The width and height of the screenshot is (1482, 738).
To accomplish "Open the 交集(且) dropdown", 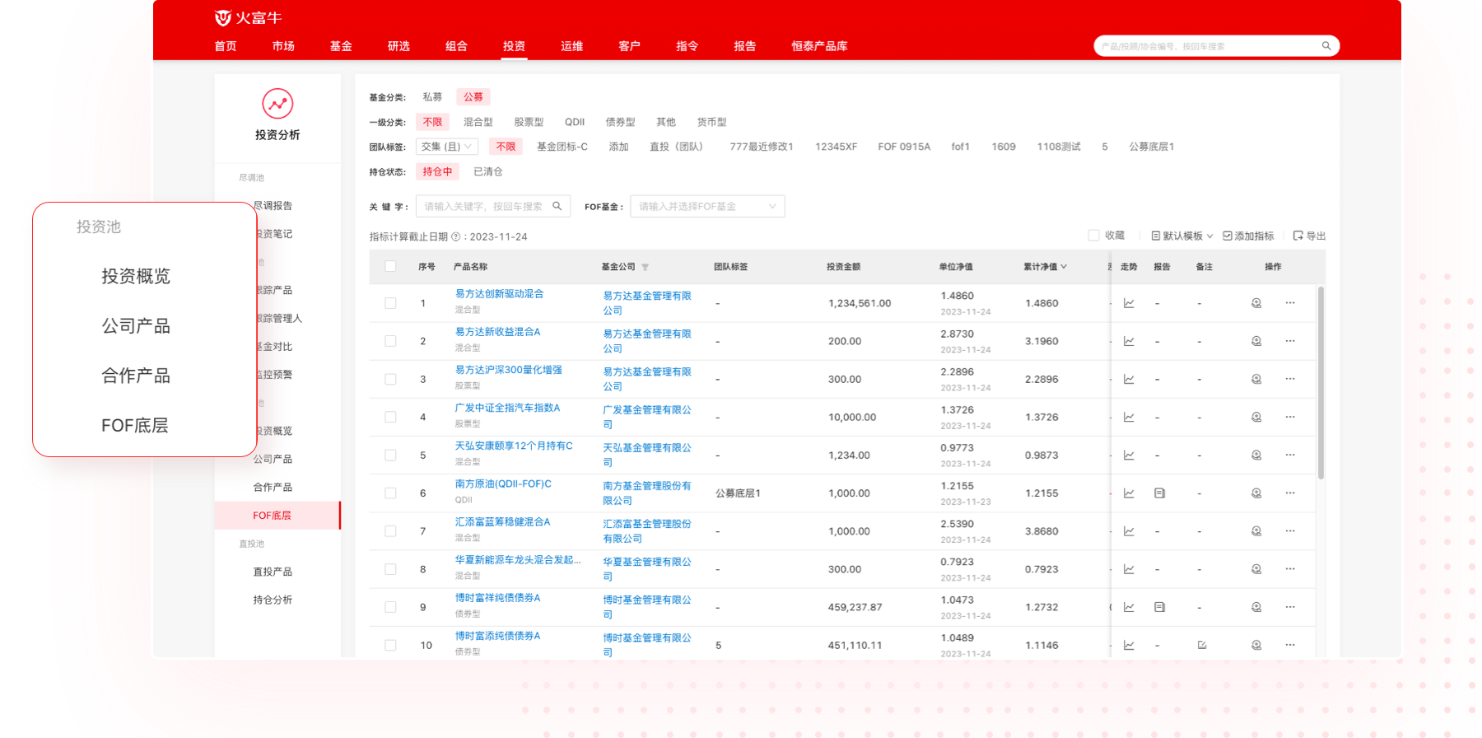I will point(446,147).
